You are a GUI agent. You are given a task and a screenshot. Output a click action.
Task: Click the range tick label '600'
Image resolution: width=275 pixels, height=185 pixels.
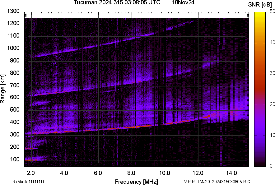[15, 97]
